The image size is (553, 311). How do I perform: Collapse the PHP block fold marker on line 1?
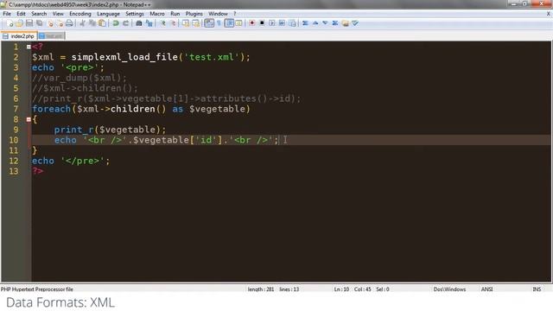coord(29,47)
